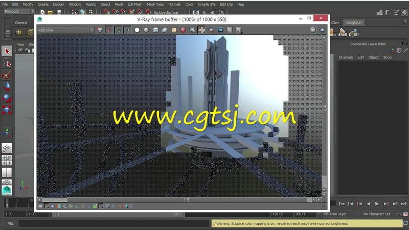
Task: Toggle the track mouse while rendering icon
Action: 201,30
